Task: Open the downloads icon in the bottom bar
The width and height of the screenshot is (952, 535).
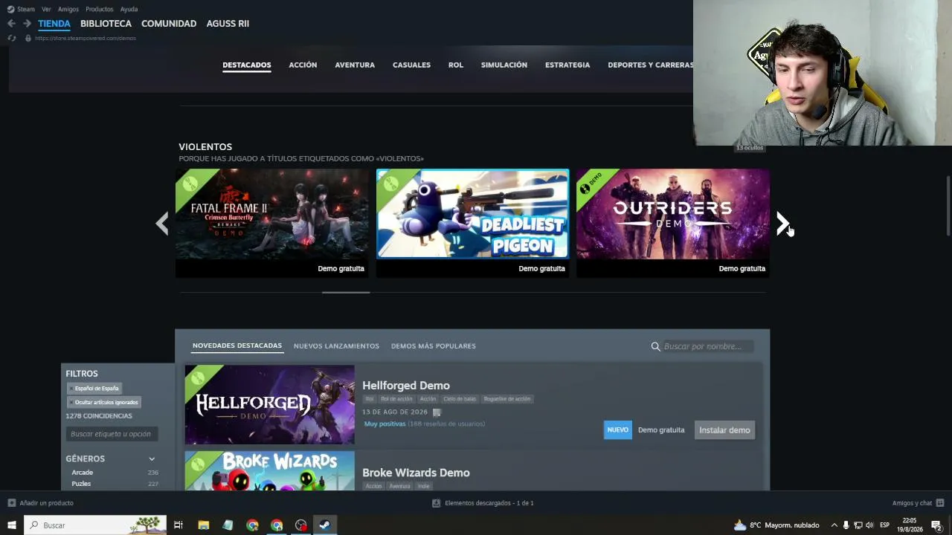Action: click(x=437, y=503)
